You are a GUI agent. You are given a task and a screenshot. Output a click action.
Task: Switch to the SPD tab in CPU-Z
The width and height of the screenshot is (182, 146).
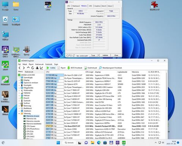point(91,6)
